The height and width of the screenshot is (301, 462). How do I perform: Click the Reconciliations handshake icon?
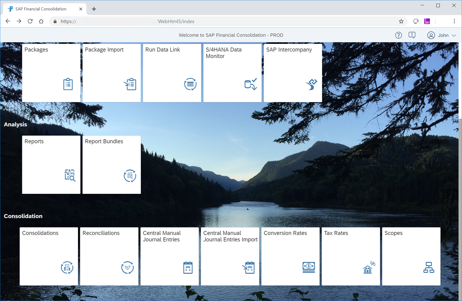(128, 267)
